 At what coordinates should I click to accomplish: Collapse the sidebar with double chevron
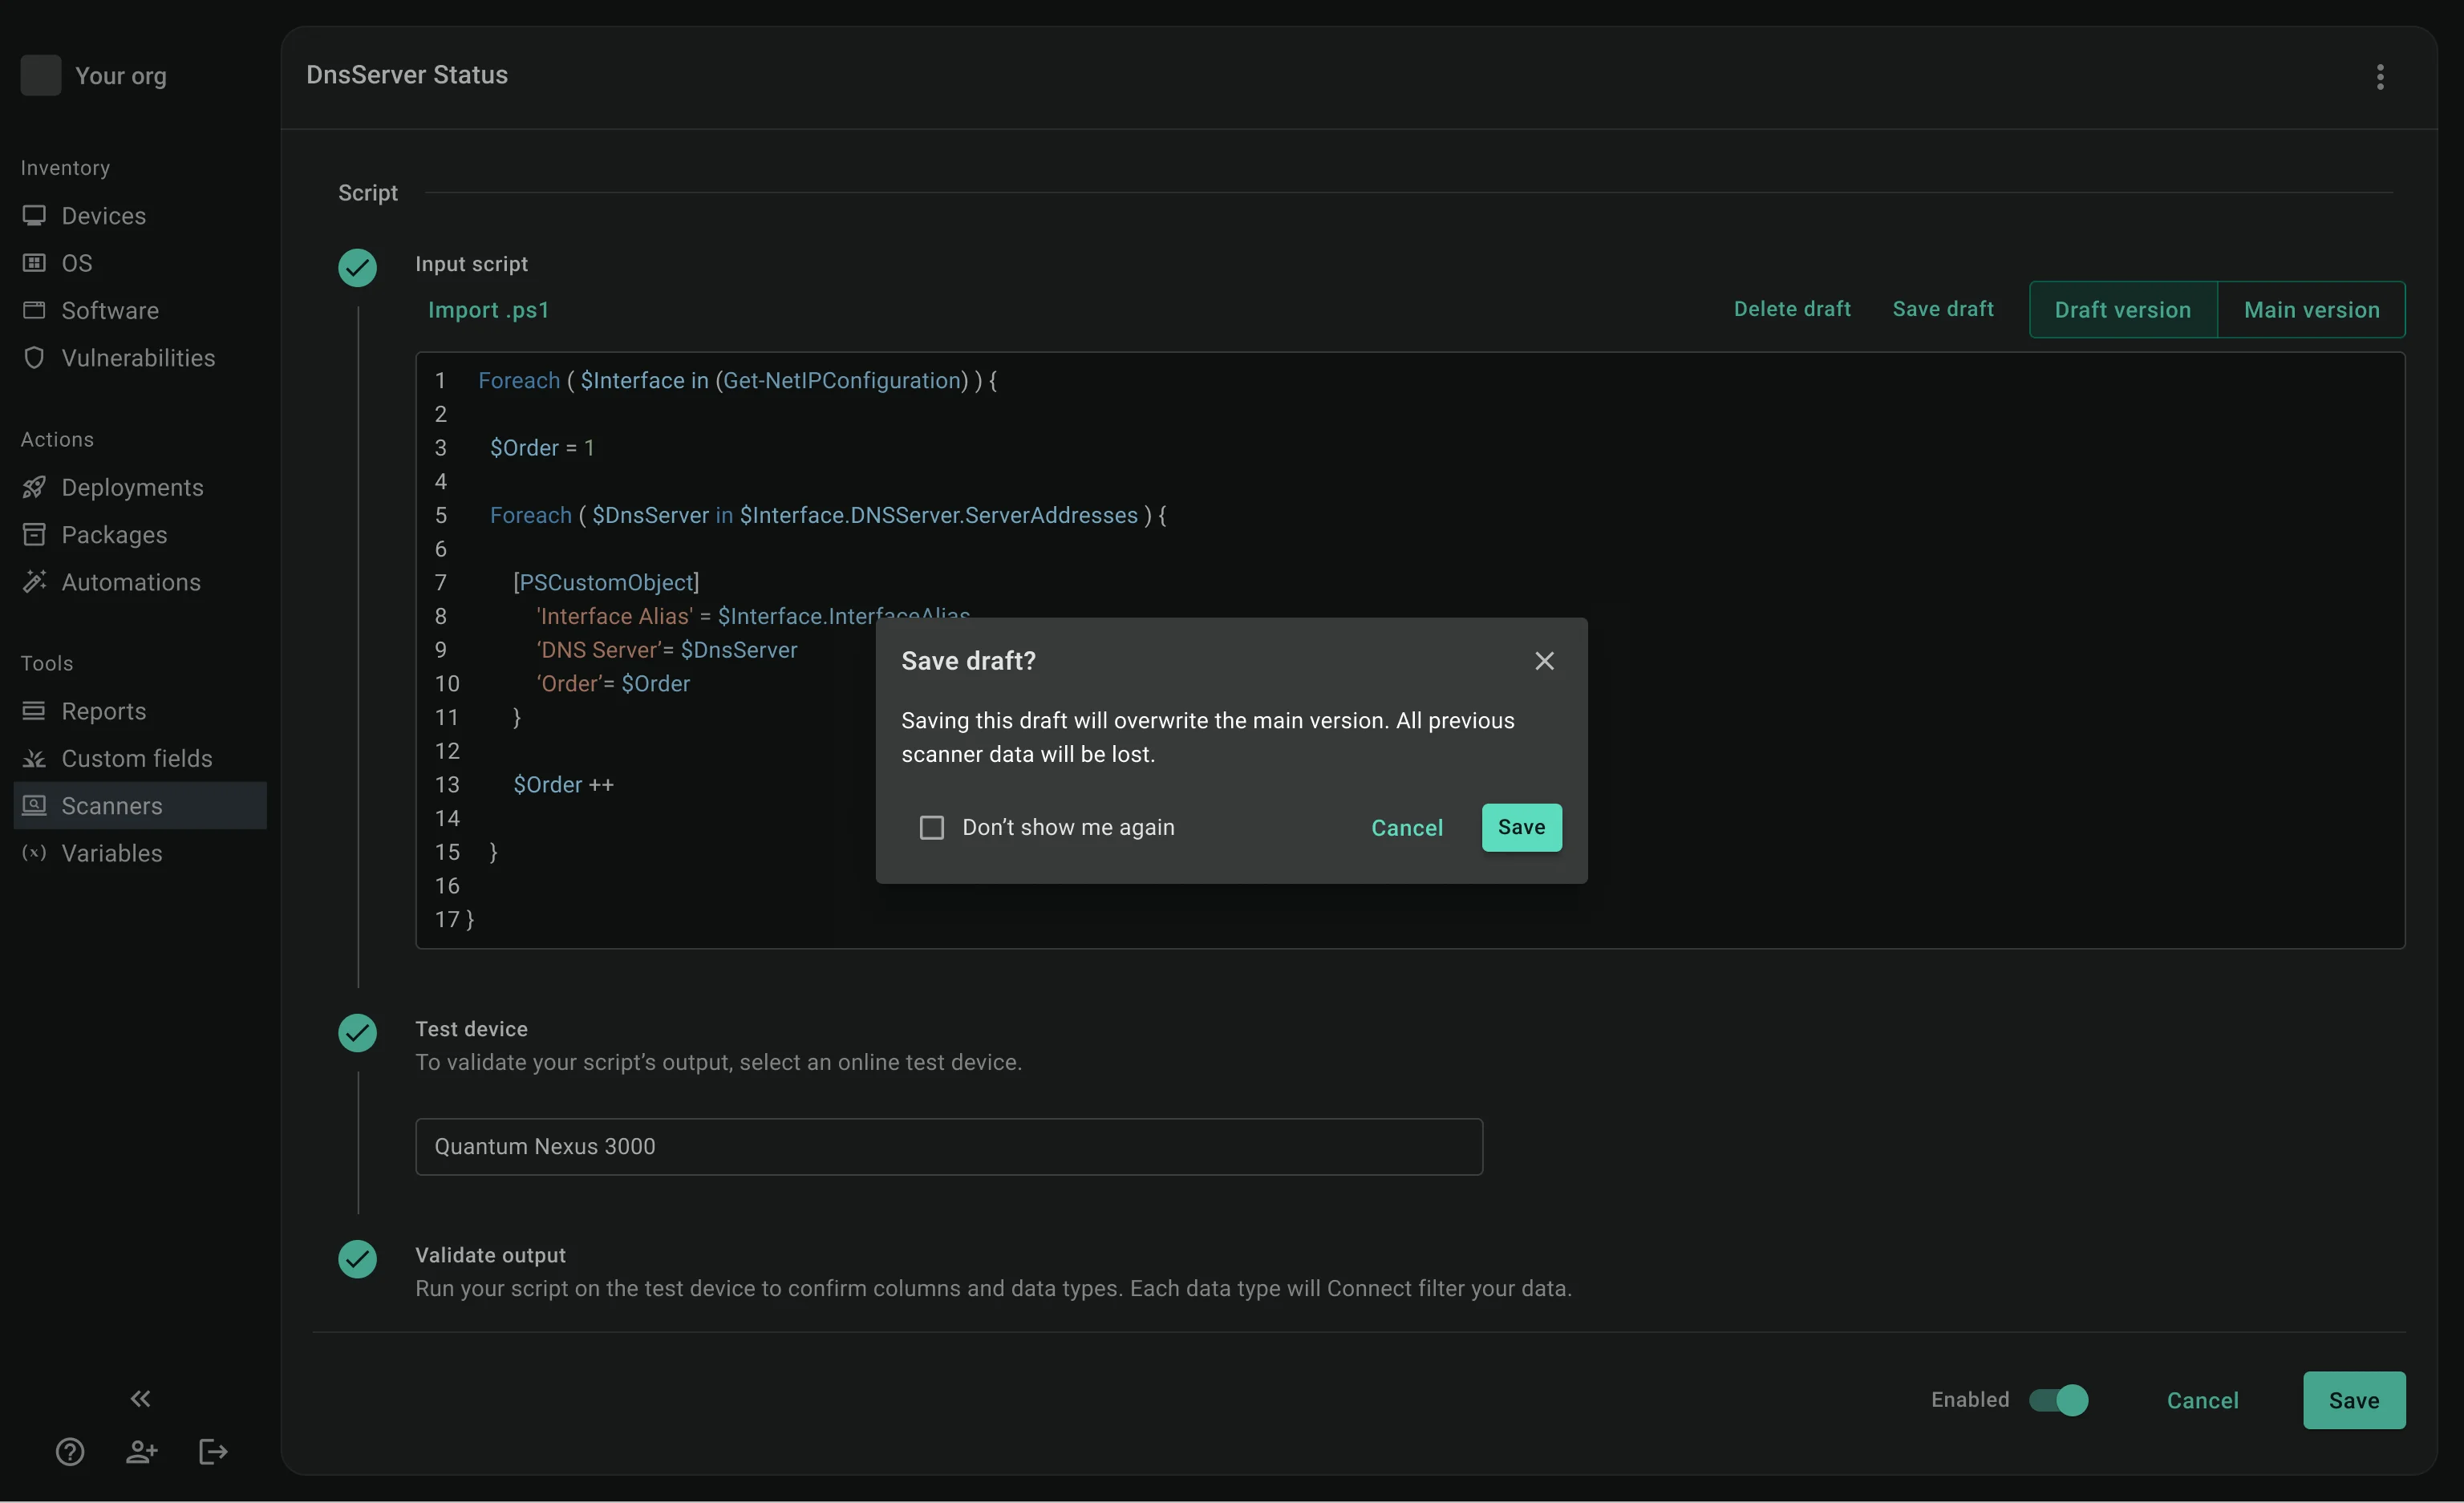pyautogui.click(x=140, y=1398)
